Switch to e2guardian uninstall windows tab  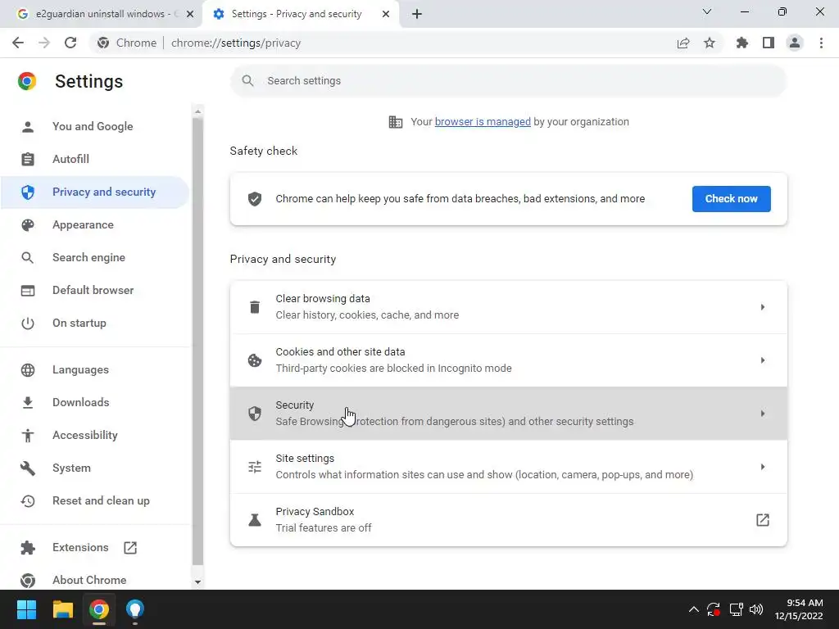(99, 14)
